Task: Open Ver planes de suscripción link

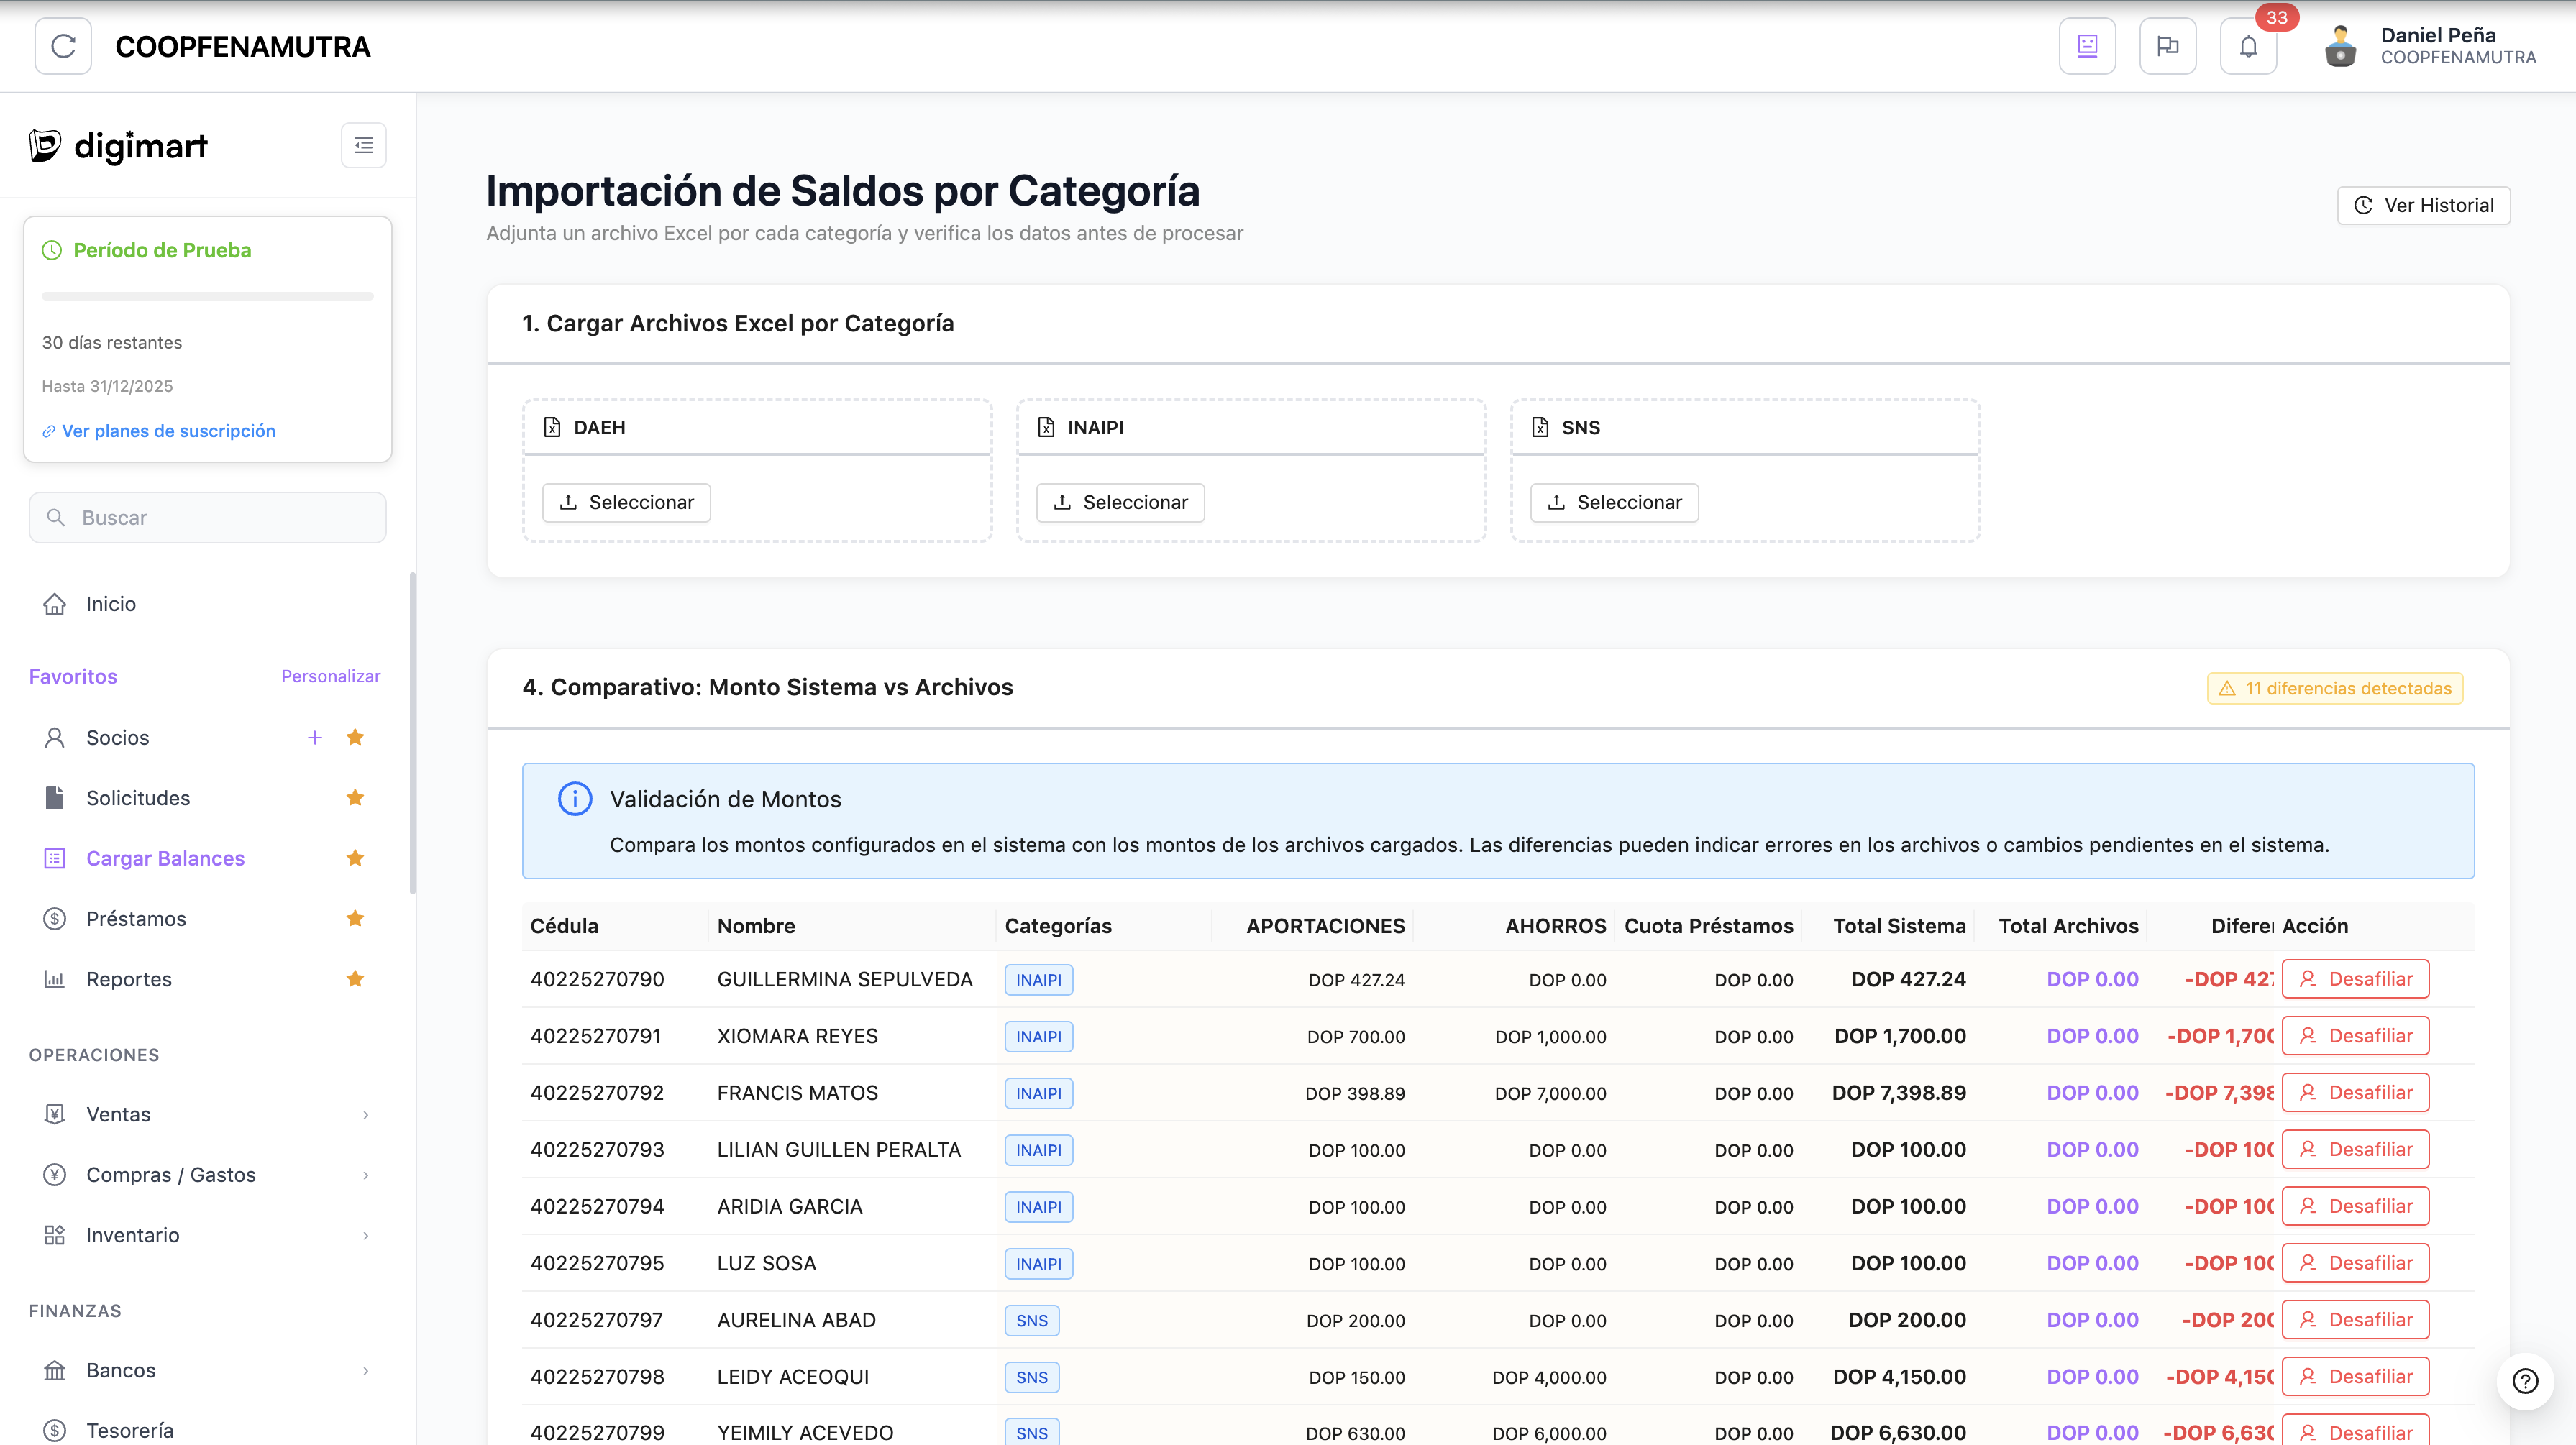Action: (168, 431)
